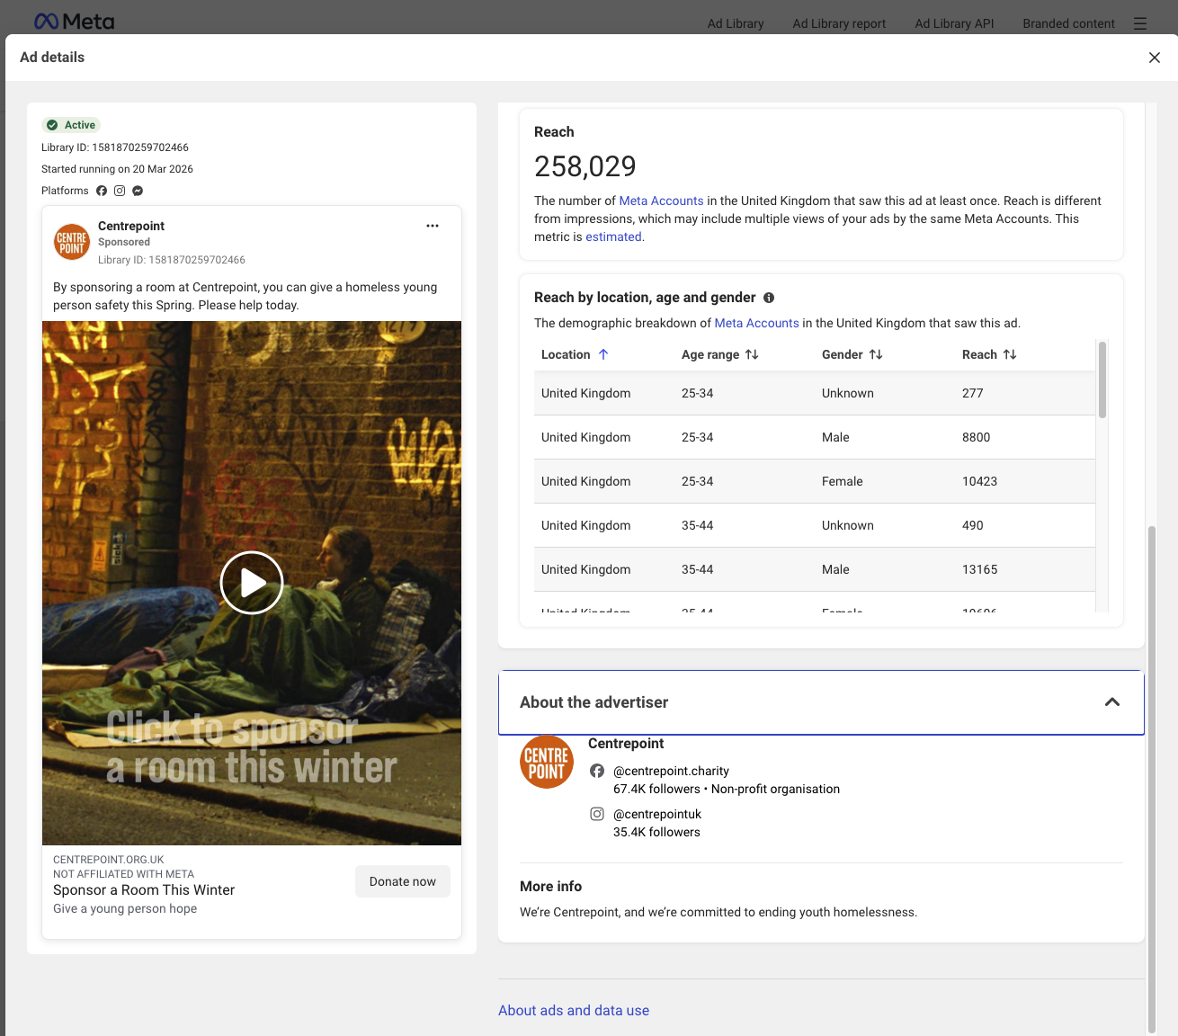Open the three-dot ad options menu
Viewport: 1178px width, 1036px height.
[x=433, y=226]
